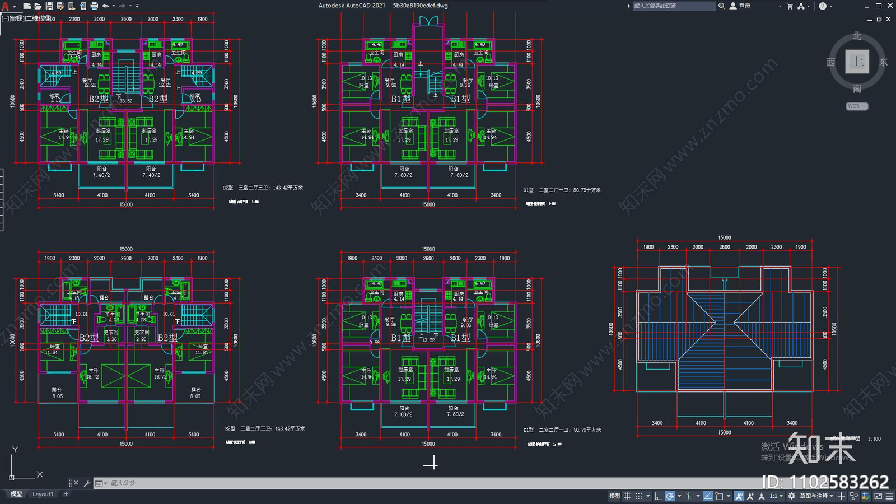The height and width of the screenshot is (504, 896).
Task: Toggle clean screen icon in status bar
Action: [878, 496]
